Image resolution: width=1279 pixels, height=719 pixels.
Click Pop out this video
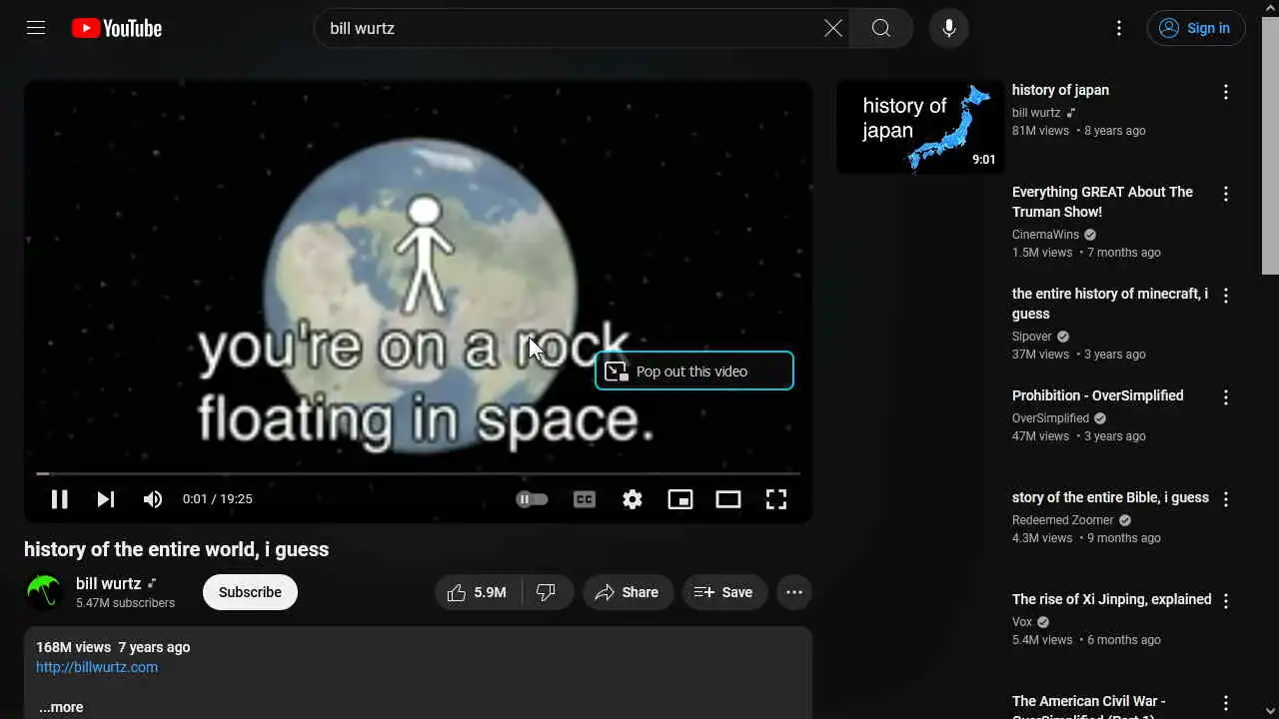pos(694,370)
